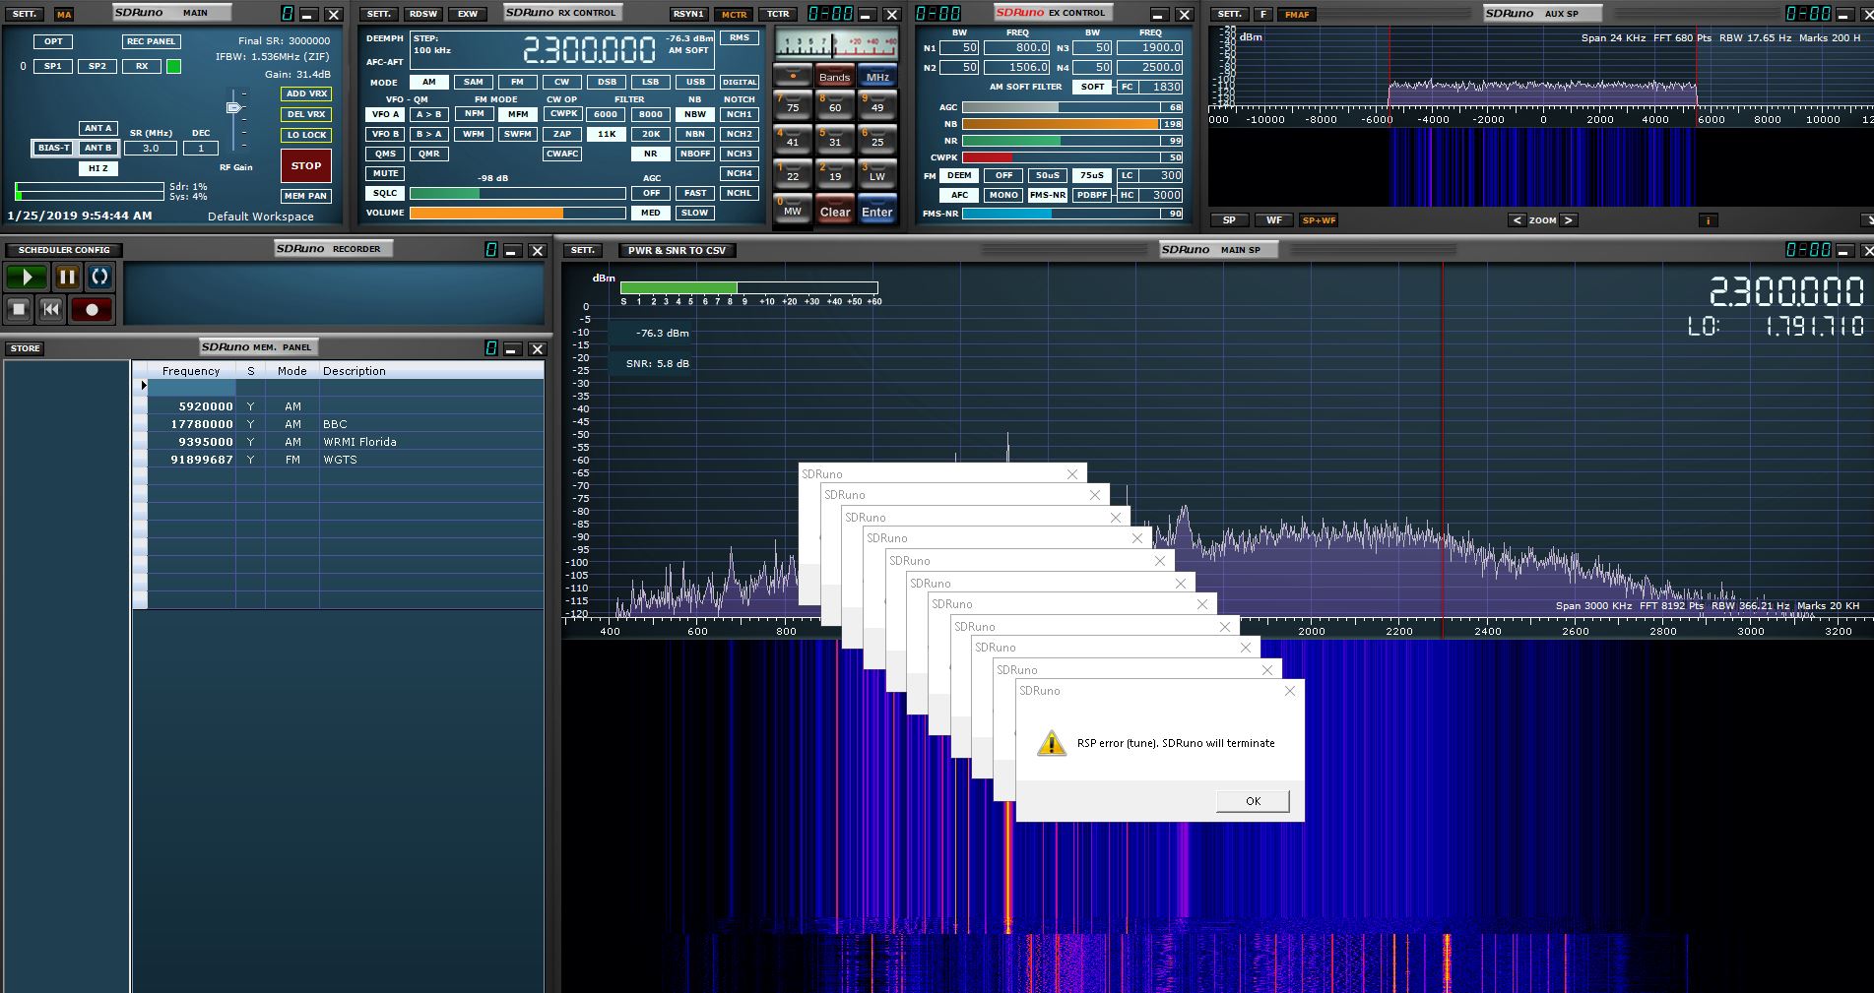This screenshot has height=993, width=1874.
Task: Enable the BIAS-T option
Action: tap(53, 148)
